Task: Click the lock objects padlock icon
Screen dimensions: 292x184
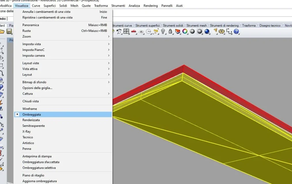Action: pos(170,31)
